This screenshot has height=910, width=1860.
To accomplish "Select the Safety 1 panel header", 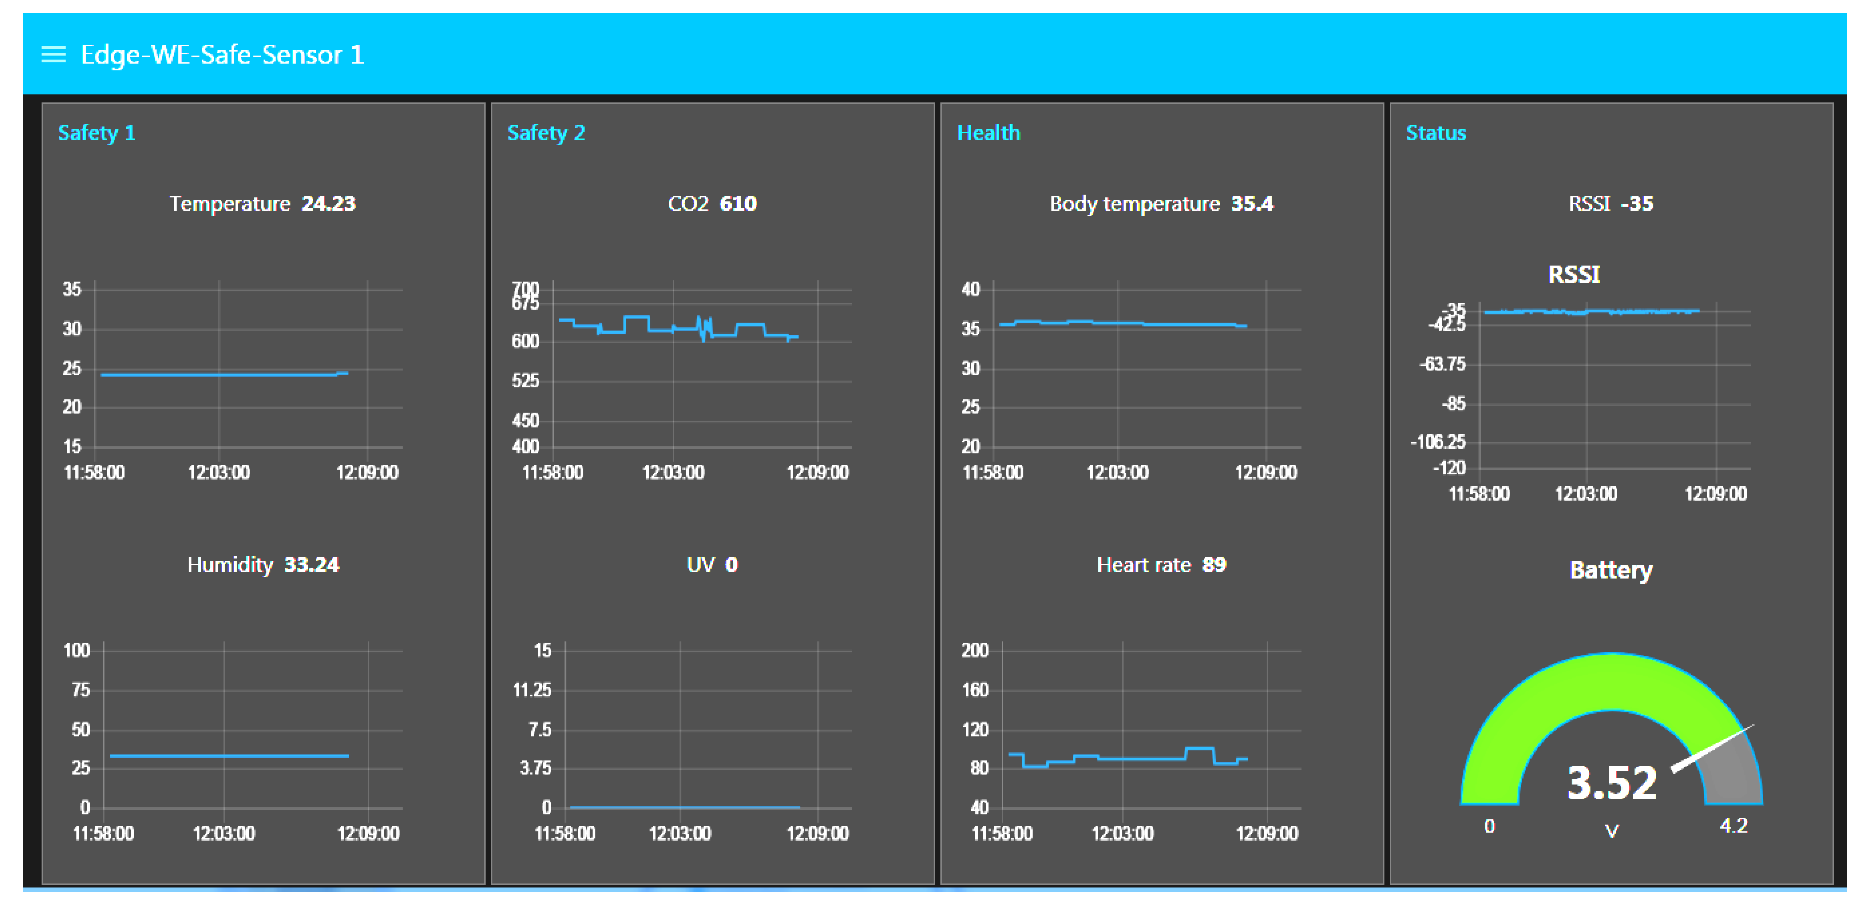I will (x=96, y=133).
